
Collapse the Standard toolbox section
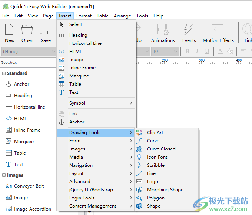click(x=4, y=73)
